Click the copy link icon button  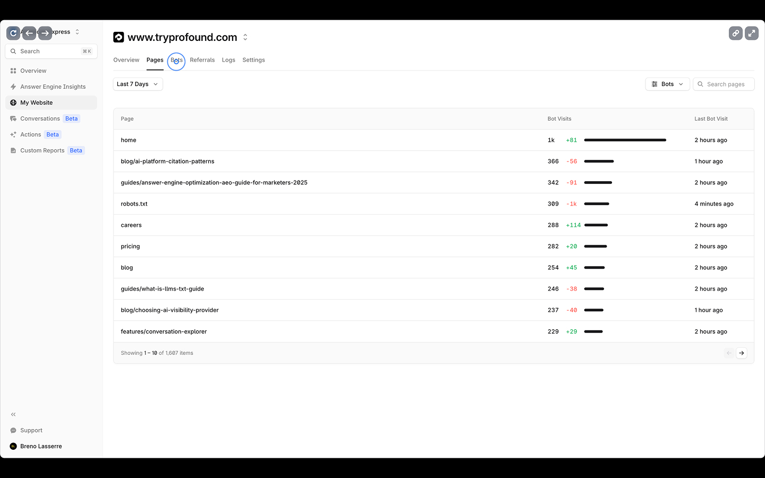735,33
